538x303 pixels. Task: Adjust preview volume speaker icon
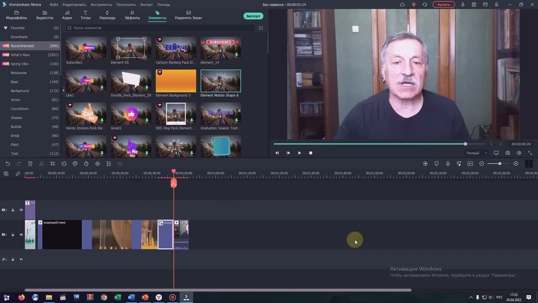tap(519, 153)
